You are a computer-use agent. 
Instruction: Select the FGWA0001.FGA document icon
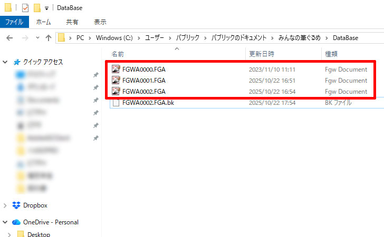(x=116, y=81)
